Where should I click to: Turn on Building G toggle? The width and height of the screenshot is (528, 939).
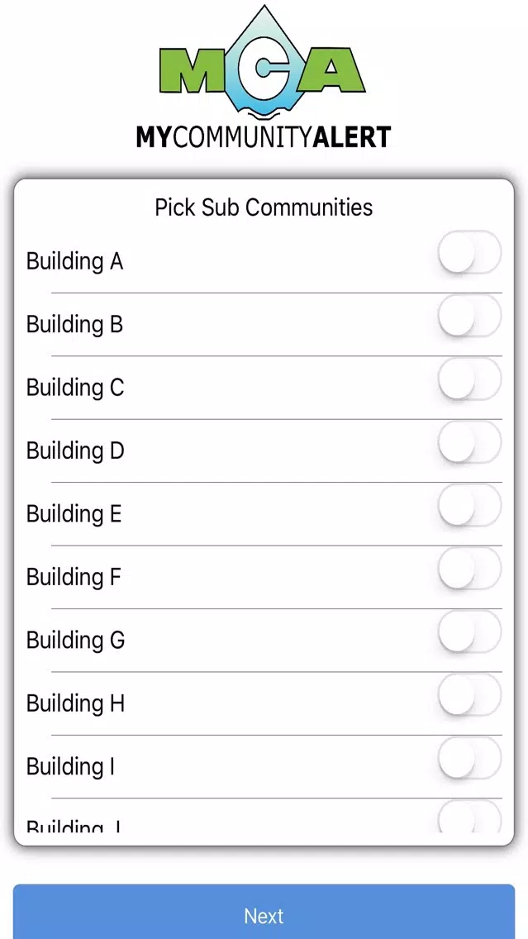pyautogui.click(x=469, y=632)
